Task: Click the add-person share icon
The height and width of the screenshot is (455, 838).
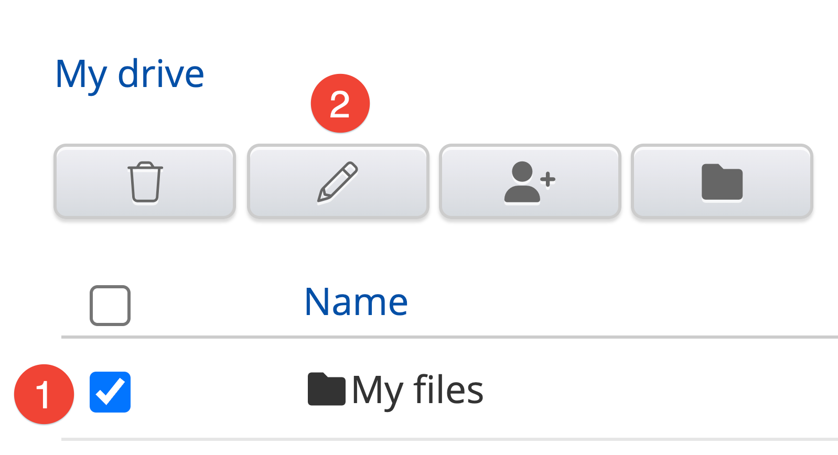Action: pos(530,181)
